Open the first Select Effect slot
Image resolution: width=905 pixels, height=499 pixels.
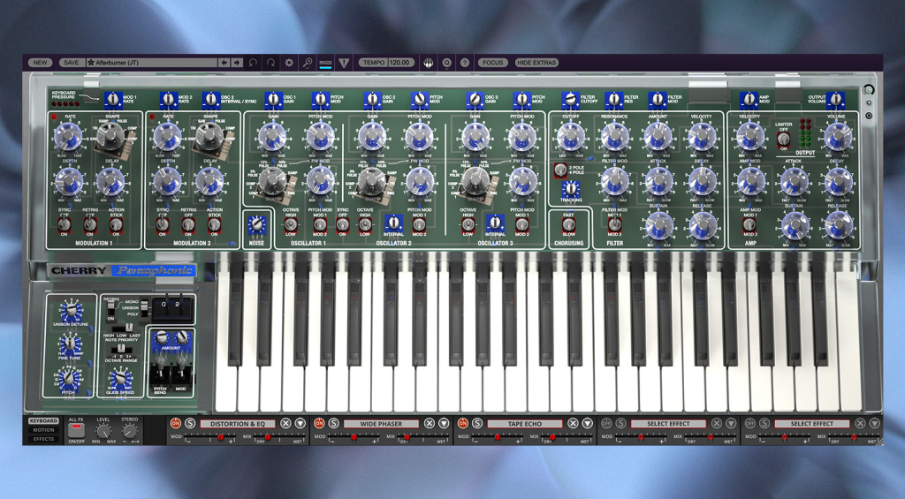coord(668,423)
